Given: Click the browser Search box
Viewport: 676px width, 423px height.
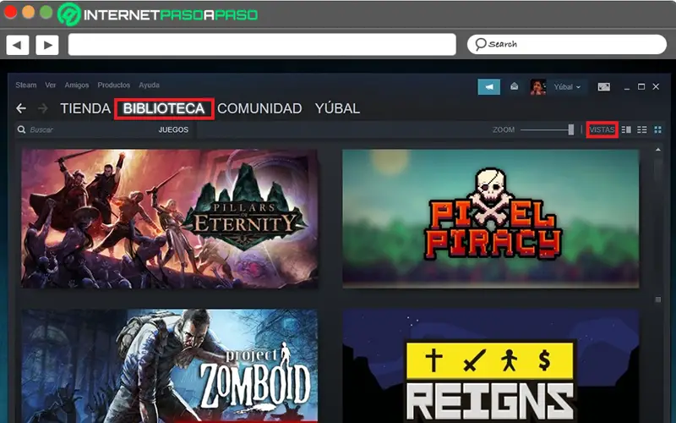Looking at the screenshot, I should click(x=567, y=45).
